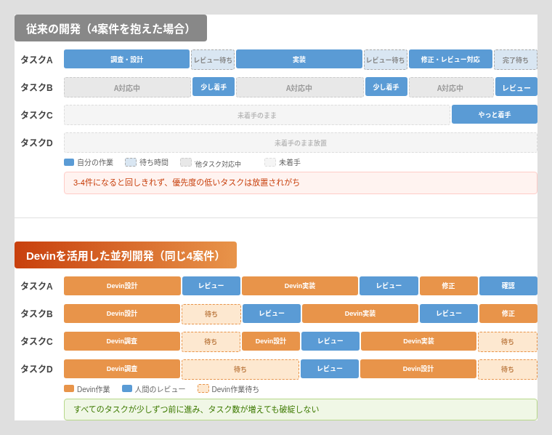Click レビュー待ち just before 修正・レビュー対応

[386, 60]
